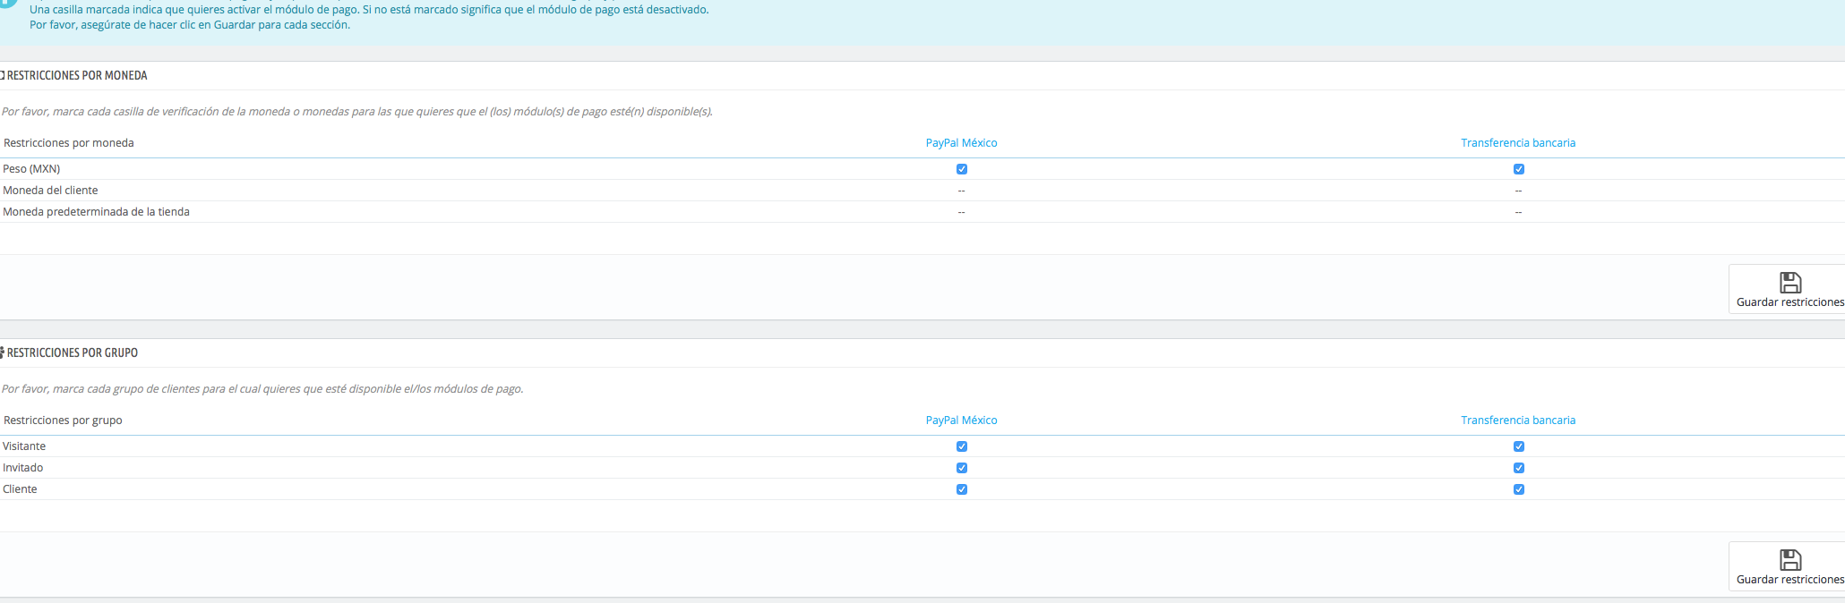Select Moneda predeterminada de la tienda label

click(x=96, y=212)
